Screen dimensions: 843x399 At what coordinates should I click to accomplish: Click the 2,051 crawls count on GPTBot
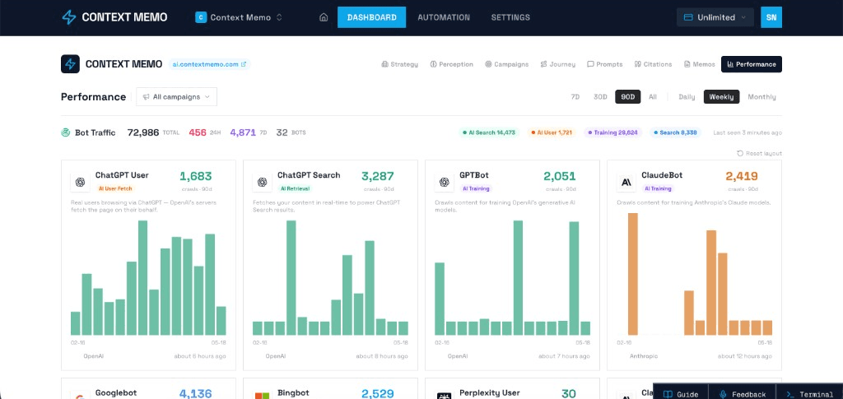point(559,176)
